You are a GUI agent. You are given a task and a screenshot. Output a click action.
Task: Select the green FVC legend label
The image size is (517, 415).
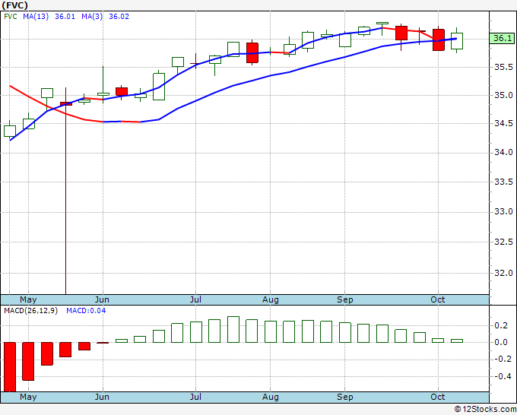pyautogui.click(x=11, y=17)
